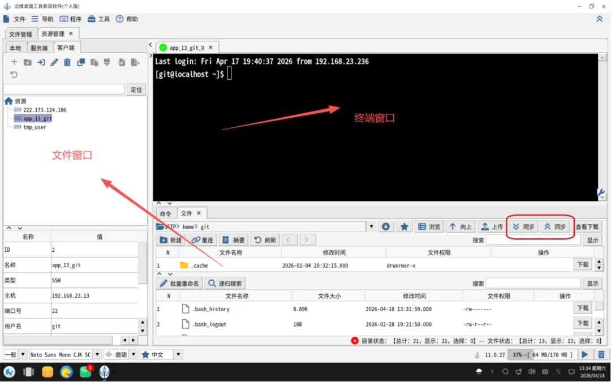Image resolution: width=611 pixels, height=382 pixels.
Task: Click the locate input field beside 定位
Action: click(64, 89)
